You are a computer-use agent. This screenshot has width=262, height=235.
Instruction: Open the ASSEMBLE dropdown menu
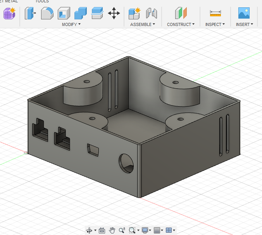143,24
